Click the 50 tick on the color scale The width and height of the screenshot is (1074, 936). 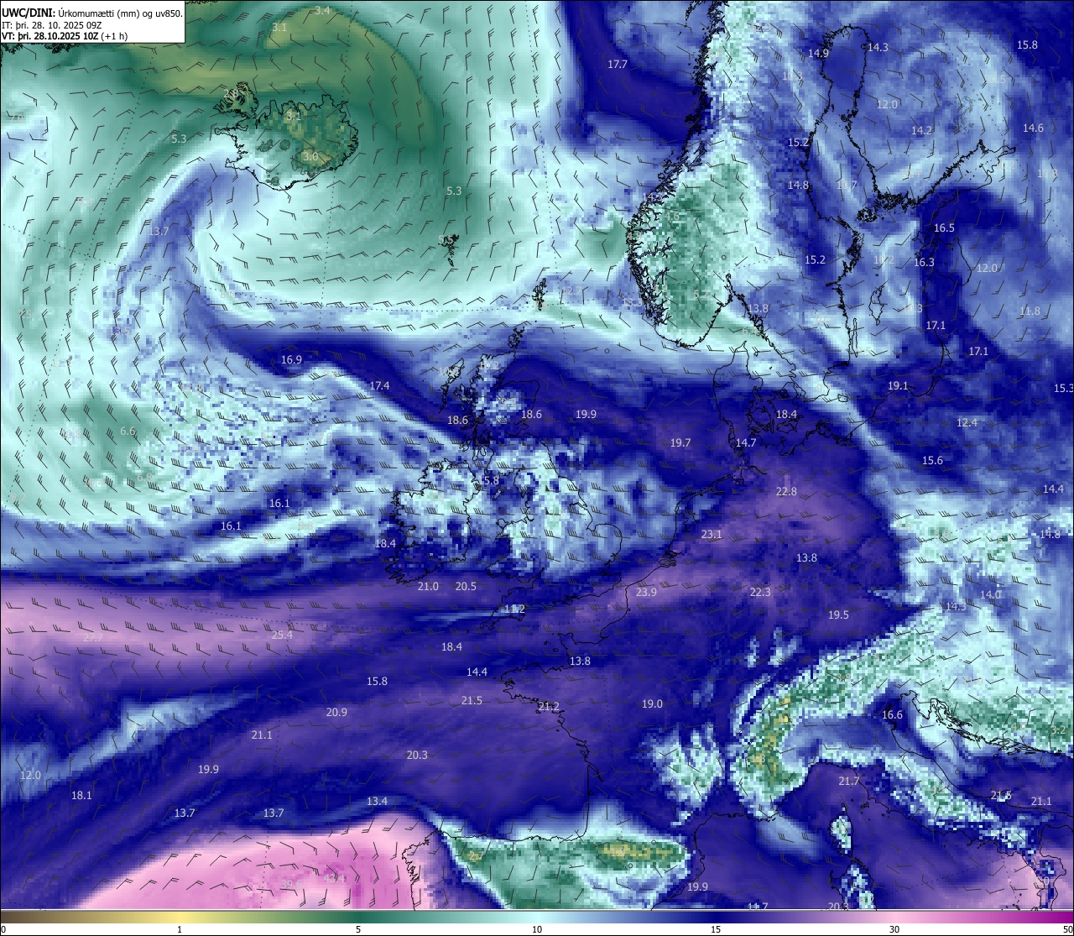[1066, 929]
